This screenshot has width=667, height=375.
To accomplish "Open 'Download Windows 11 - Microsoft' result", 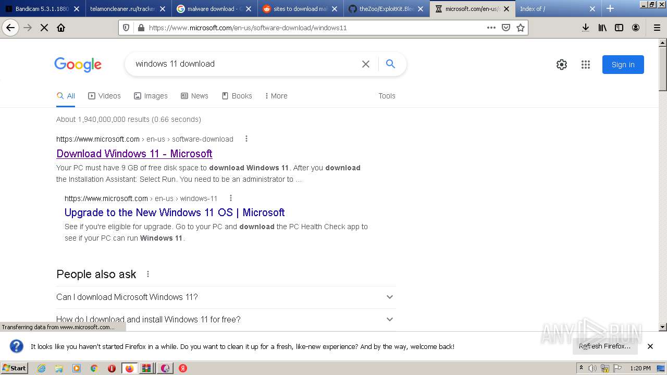I will coord(134,154).
